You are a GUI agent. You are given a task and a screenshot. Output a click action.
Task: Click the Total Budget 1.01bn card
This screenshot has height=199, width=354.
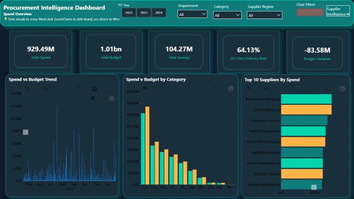tap(111, 52)
